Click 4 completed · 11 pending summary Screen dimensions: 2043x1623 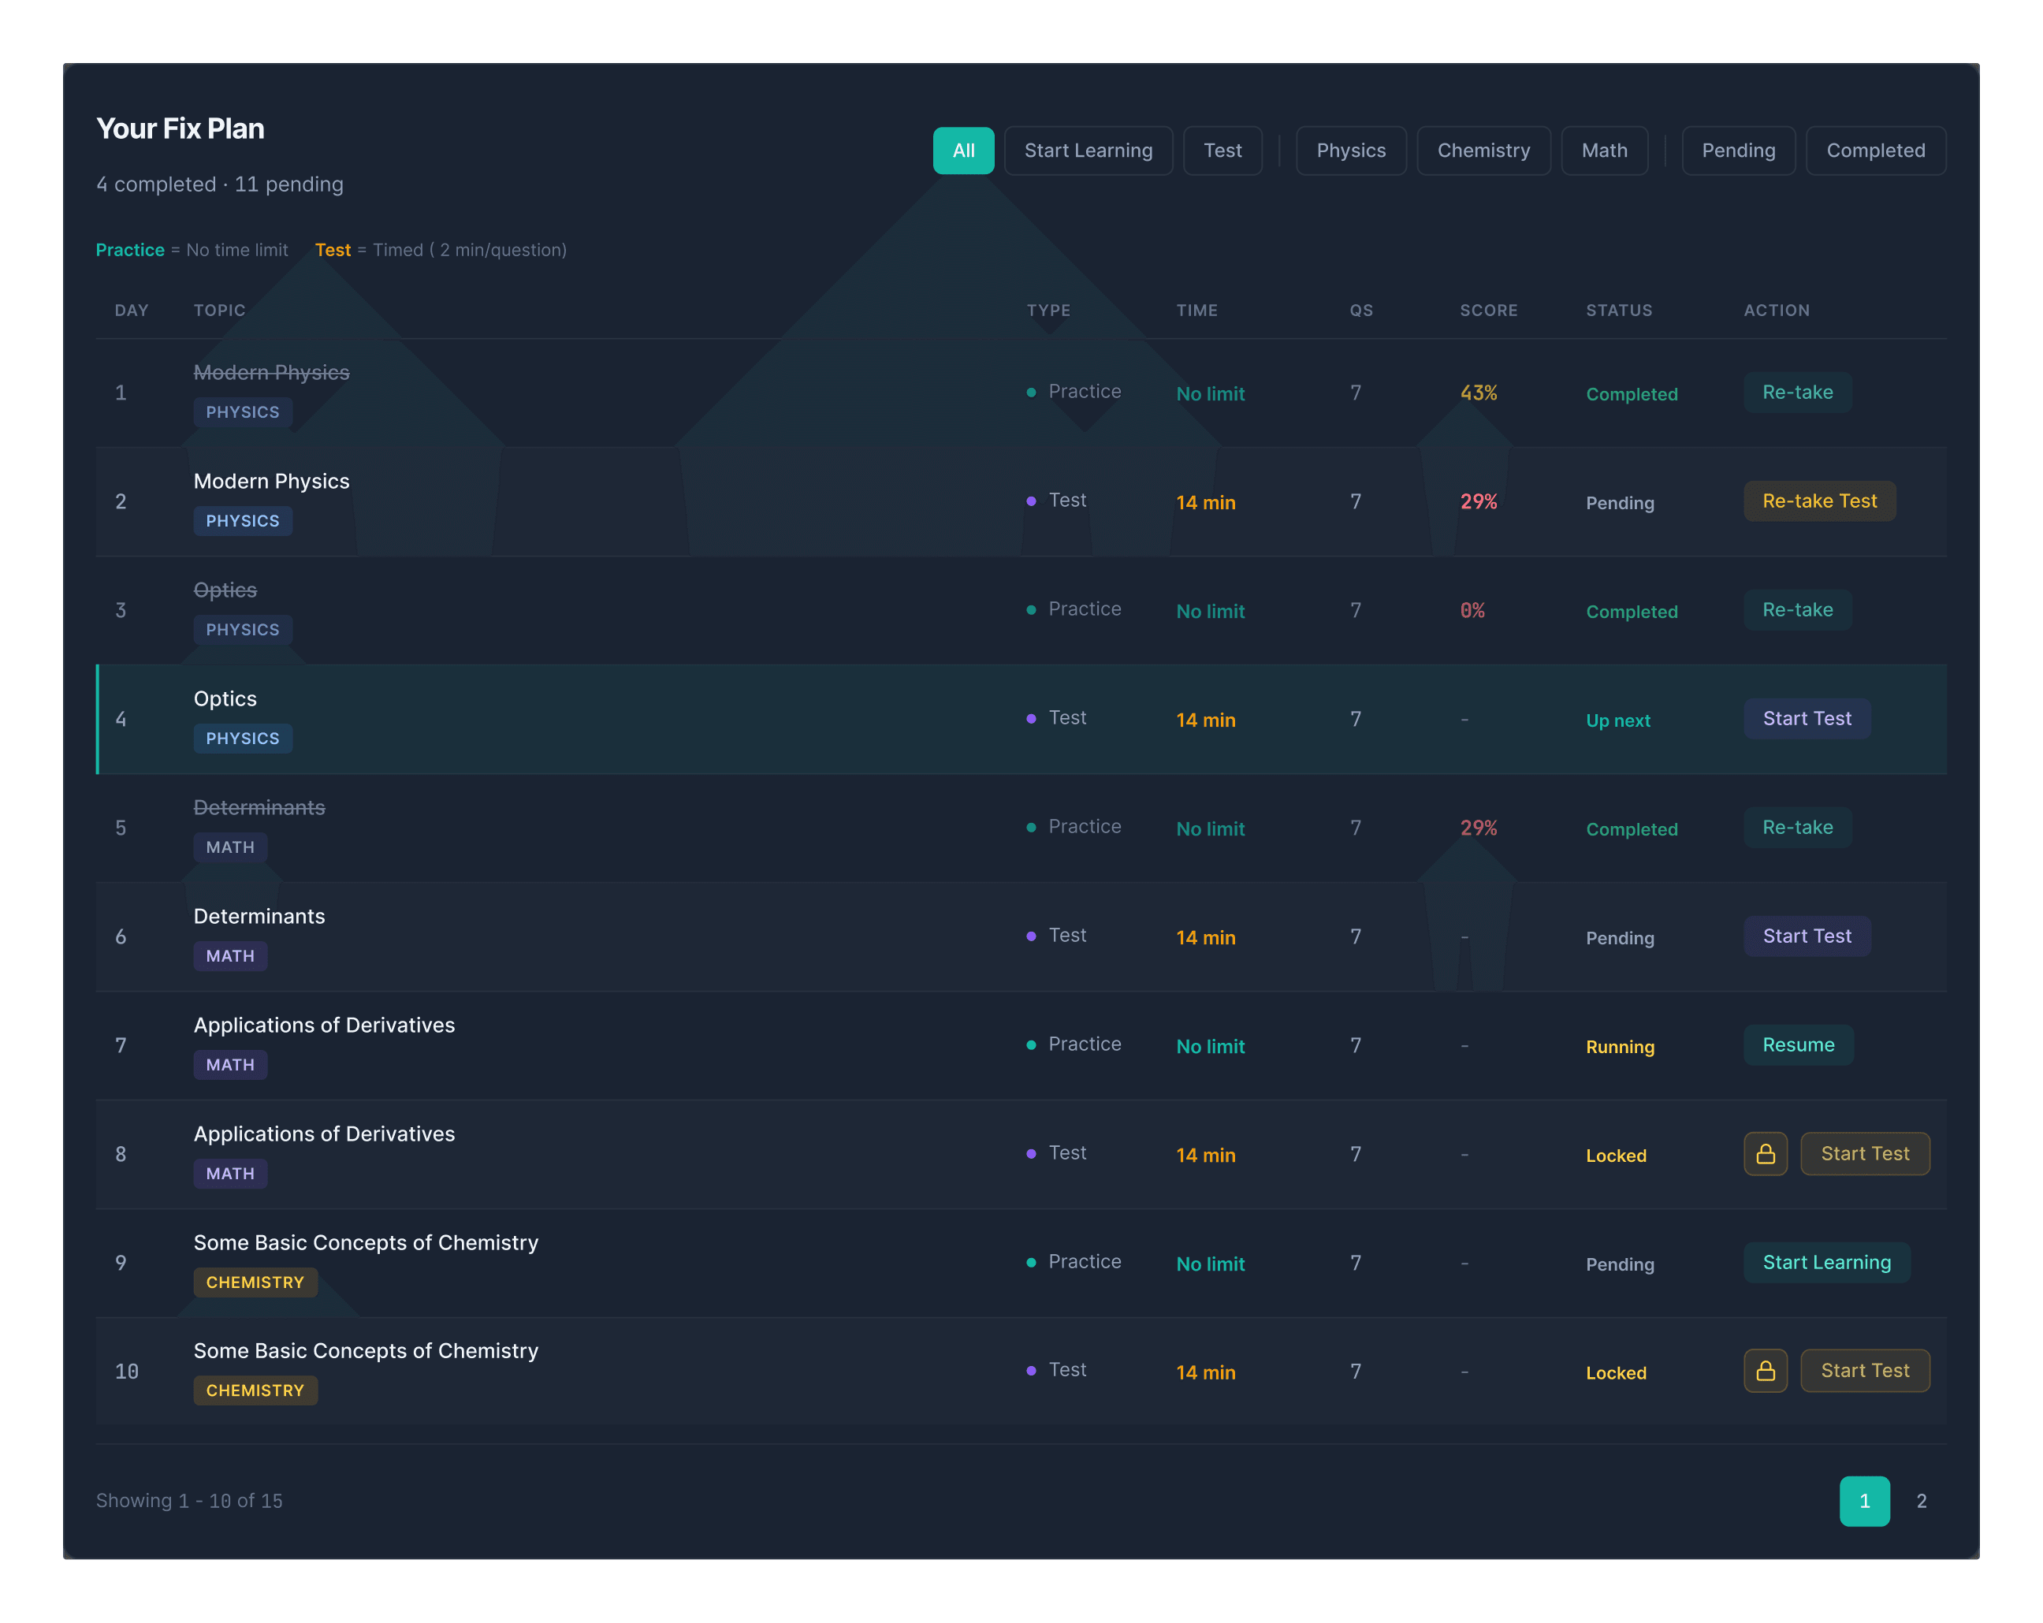coord(219,184)
